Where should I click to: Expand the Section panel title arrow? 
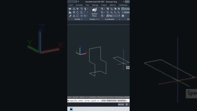click(x=97, y=19)
